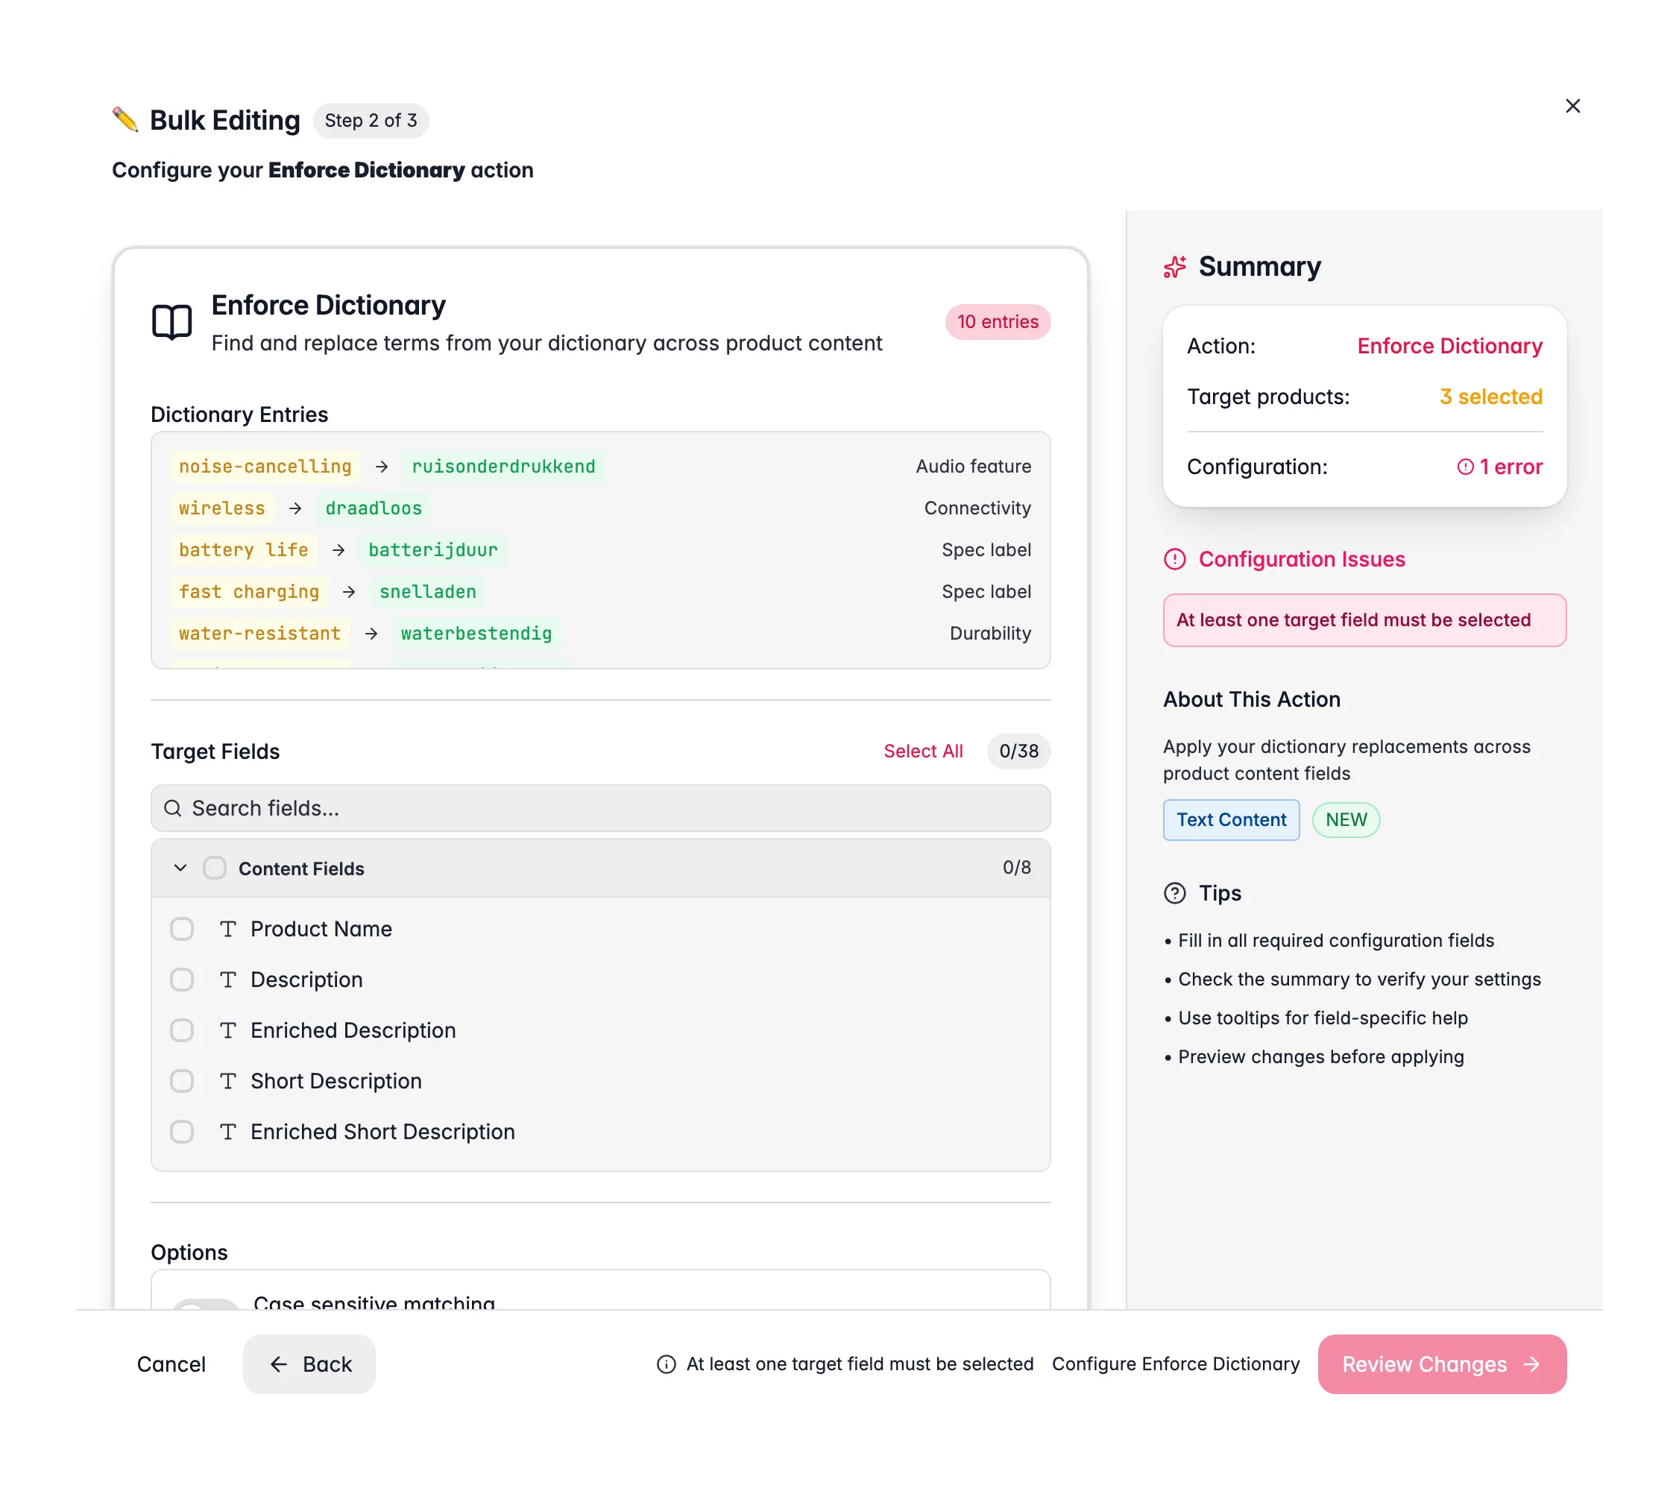Click the Step 2 of 3 badge
This screenshot has height=1494, width=1679.
(371, 121)
